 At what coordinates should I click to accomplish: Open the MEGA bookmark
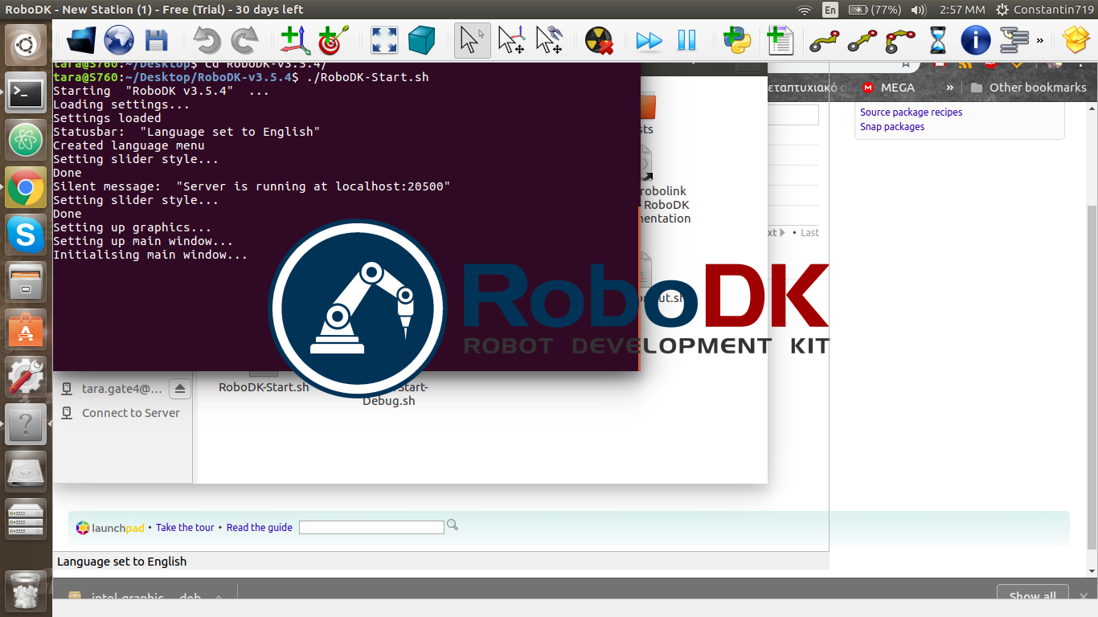pos(888,88)
